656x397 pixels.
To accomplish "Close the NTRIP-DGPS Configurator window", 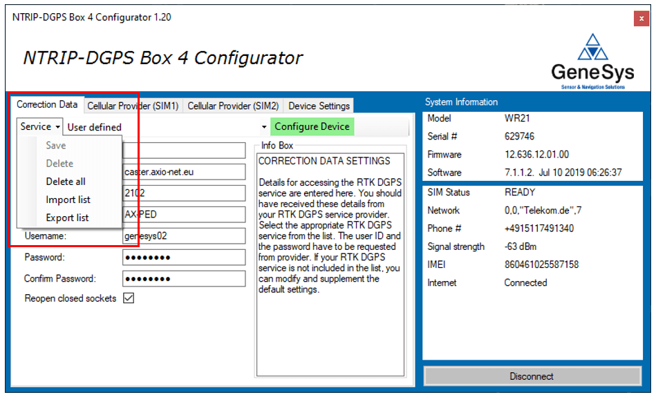I will point(641,19).
